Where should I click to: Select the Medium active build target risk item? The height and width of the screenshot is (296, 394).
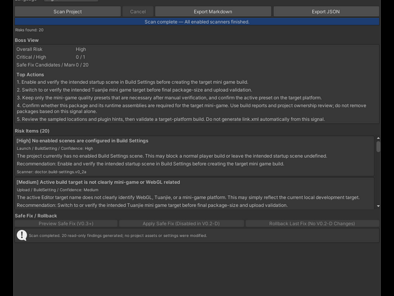coord(195,193)
